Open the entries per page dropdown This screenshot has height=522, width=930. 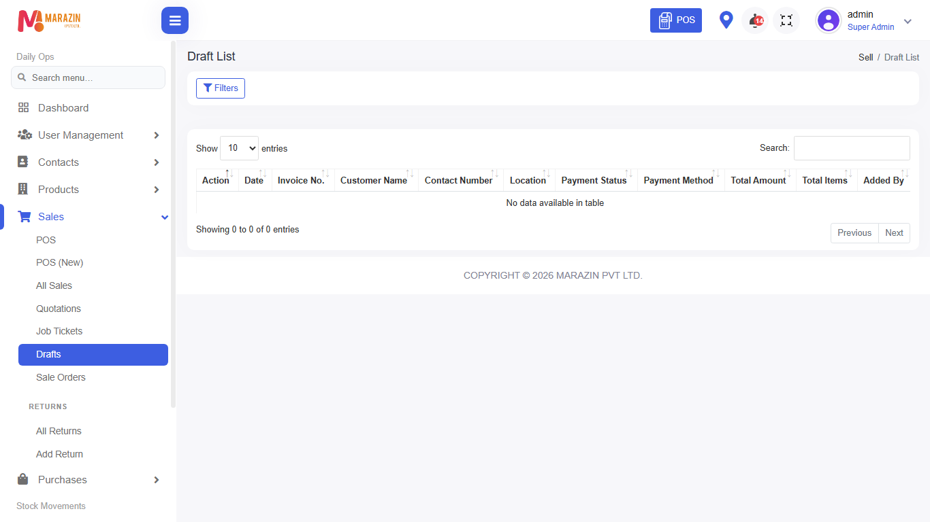239,148
